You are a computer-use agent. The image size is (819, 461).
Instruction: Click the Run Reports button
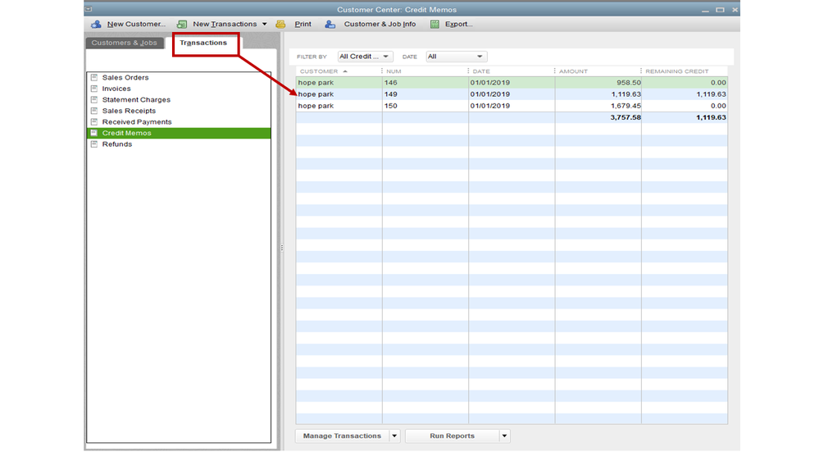click(x=452, y=436)
